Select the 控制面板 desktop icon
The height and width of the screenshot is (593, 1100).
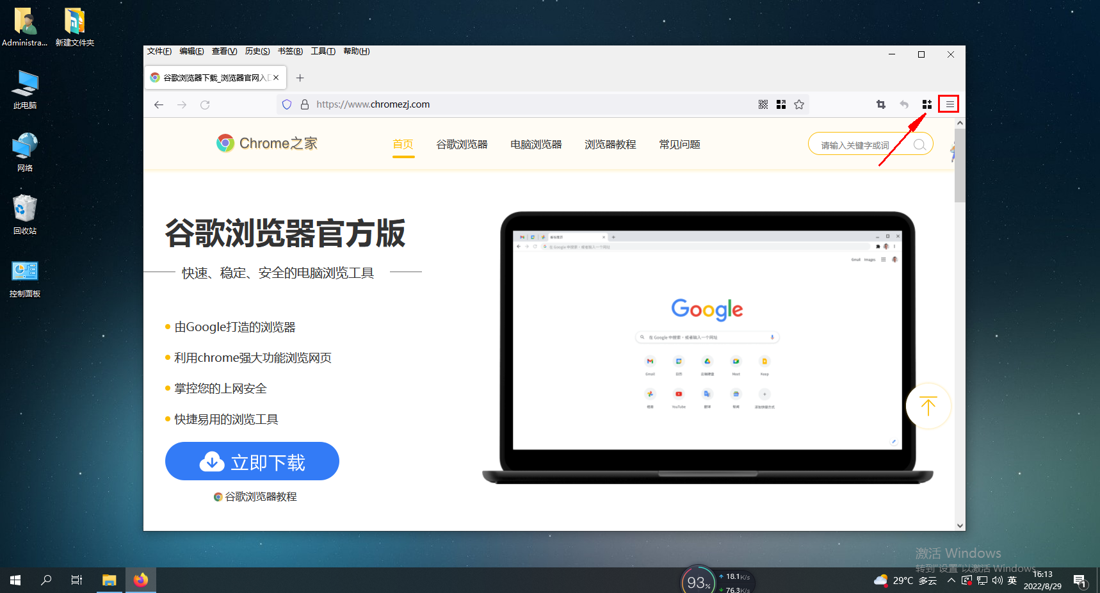coord(25,278)
